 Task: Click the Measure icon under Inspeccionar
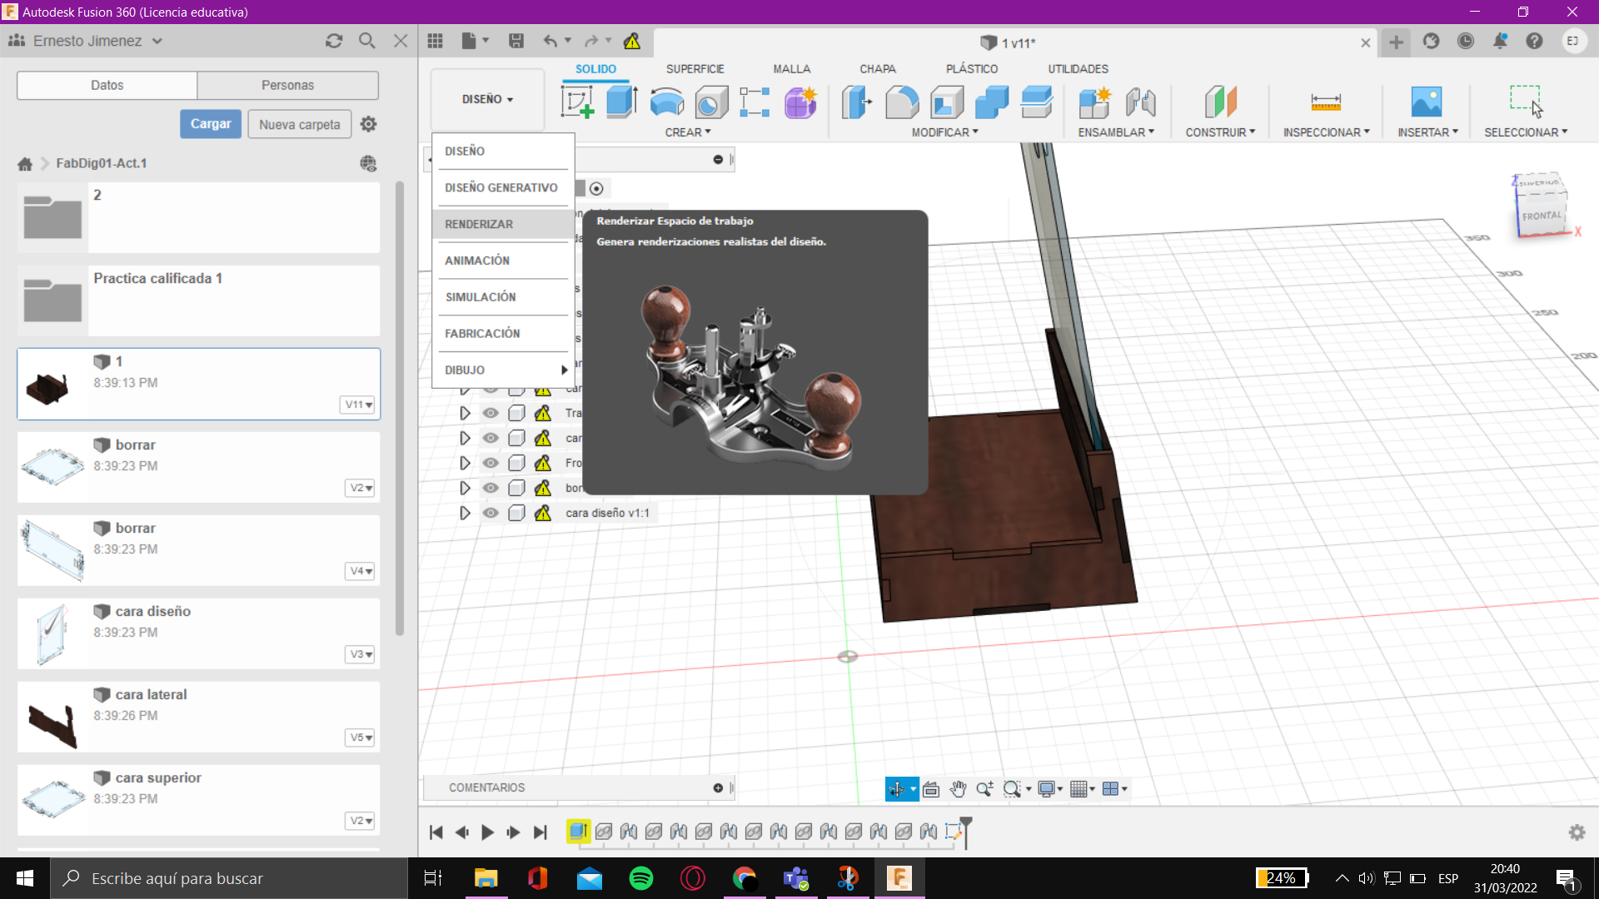click(1325, 102)
